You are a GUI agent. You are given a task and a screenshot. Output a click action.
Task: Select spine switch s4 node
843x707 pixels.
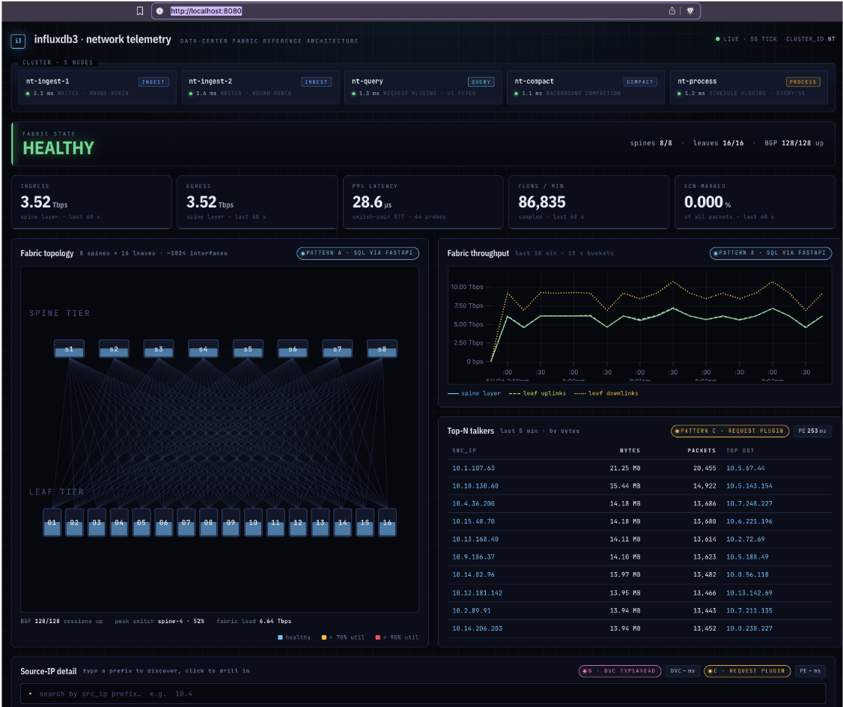tap(203, 349)
